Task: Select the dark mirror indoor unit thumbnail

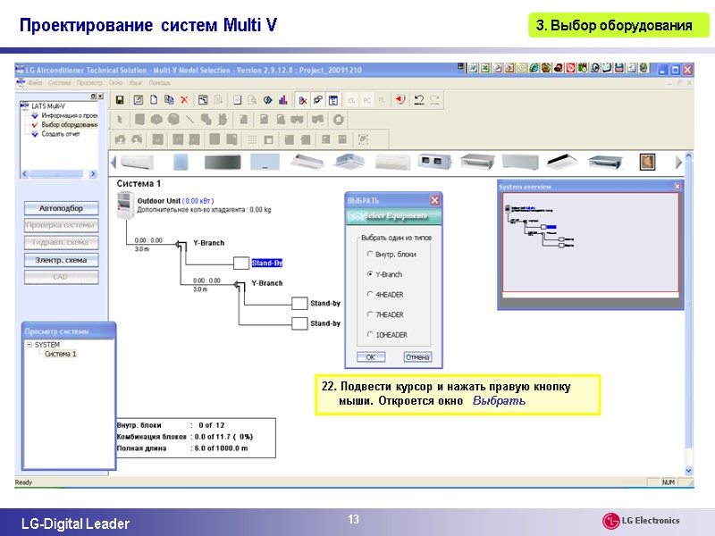Action: [x=223, y=162]
